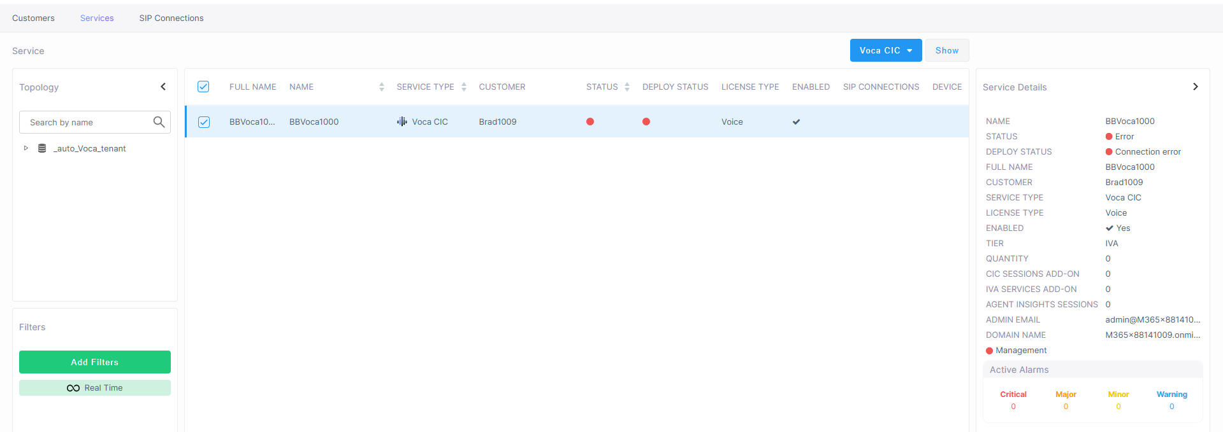Image resolution: width=1223 pixels, height=432 pixels.
Task: Collapse the Topology panel
Action: [x=163, y=87]
